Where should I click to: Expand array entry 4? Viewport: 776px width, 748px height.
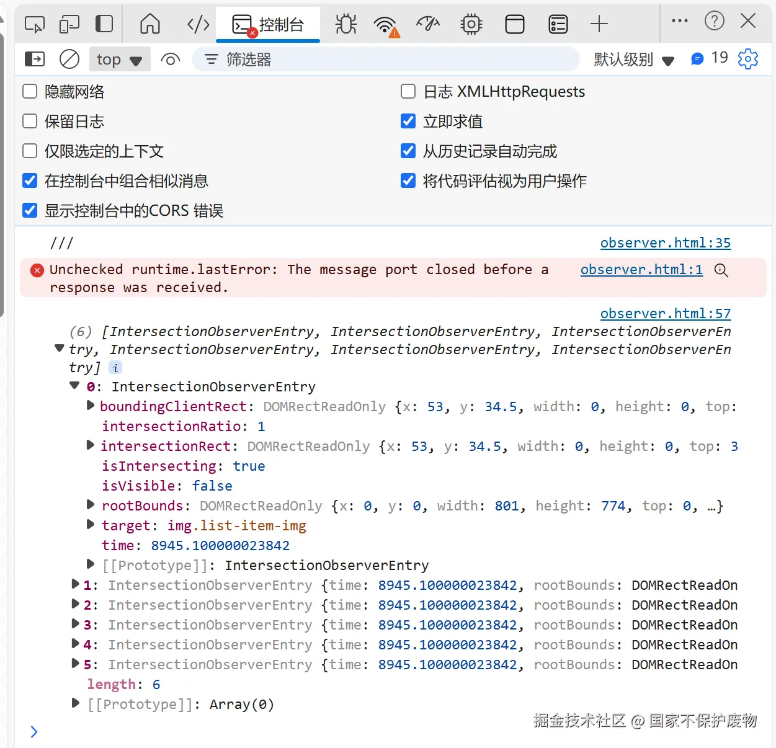(x=75, y=644)
